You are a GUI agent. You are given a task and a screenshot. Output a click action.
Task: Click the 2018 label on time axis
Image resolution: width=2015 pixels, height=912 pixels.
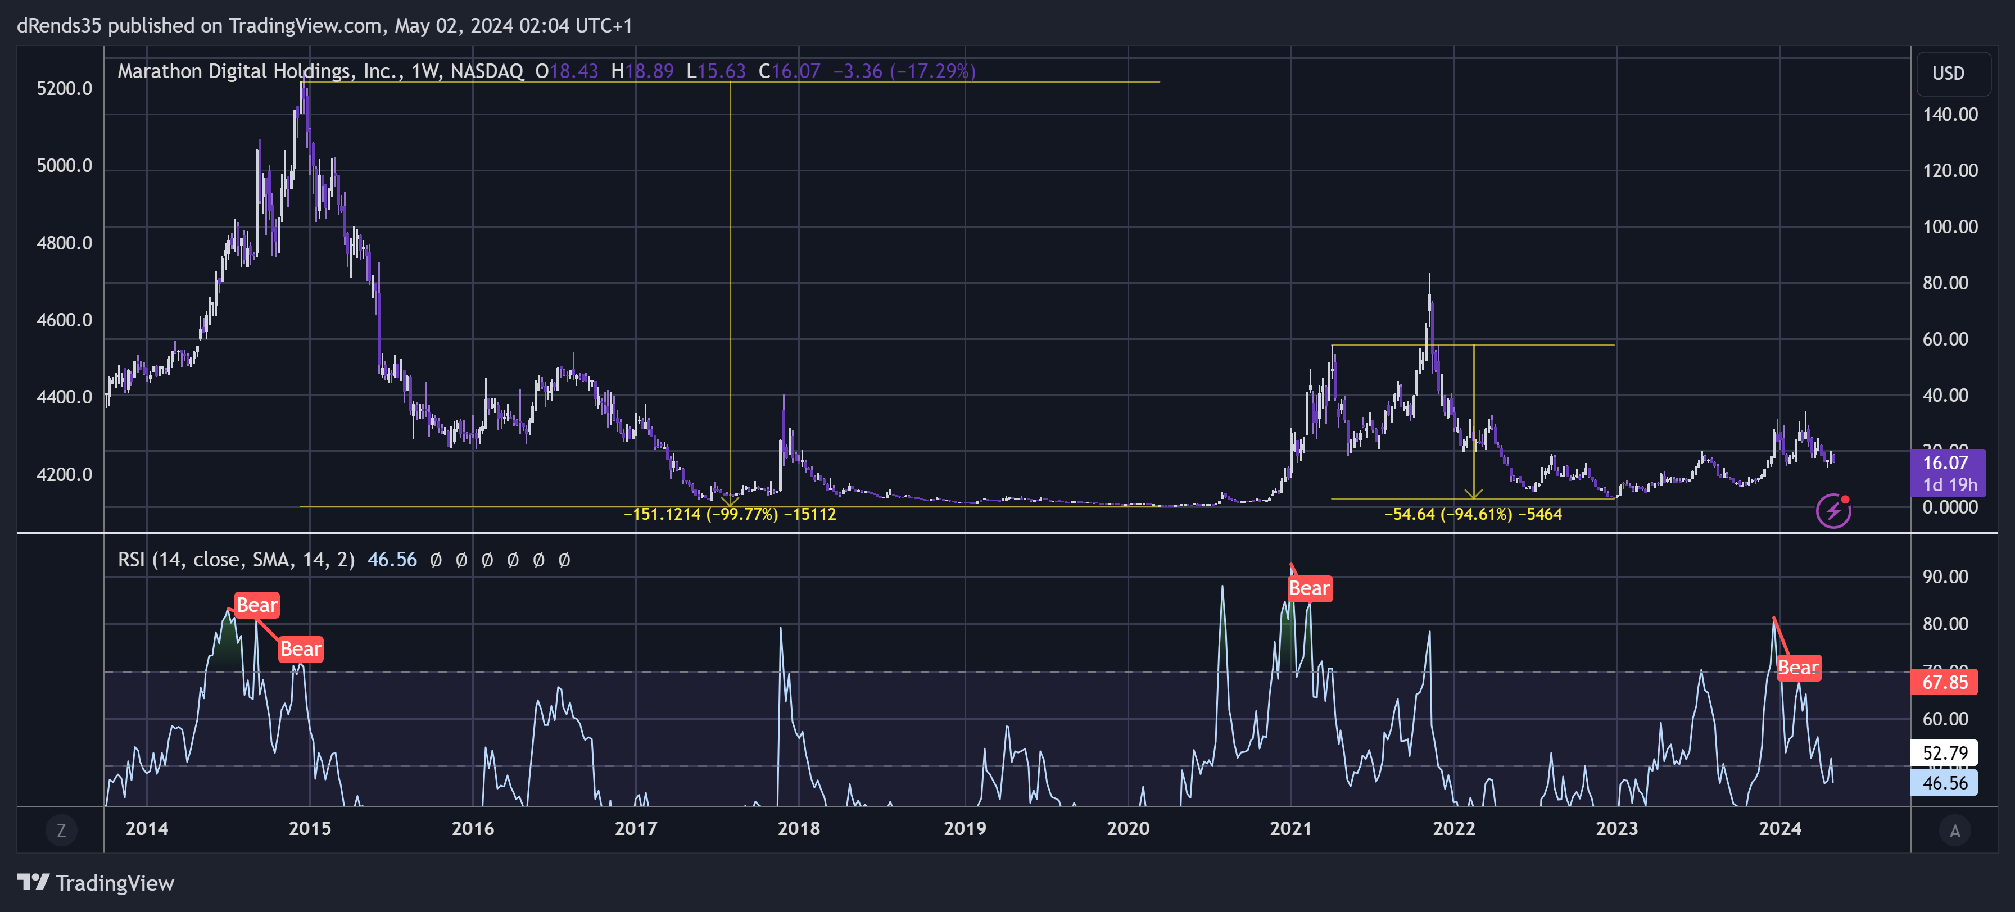tap(799, 828)
